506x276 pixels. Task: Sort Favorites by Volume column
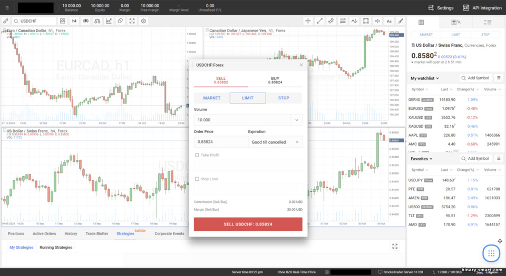coord(492,170)
